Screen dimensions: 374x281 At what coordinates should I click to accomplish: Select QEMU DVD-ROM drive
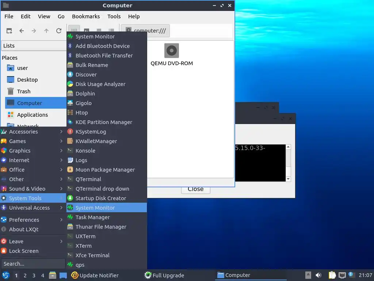[x=172, y=55]
